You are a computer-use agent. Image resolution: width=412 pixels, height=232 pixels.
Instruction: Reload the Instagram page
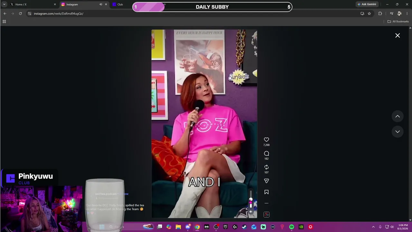tap(20, 14)
